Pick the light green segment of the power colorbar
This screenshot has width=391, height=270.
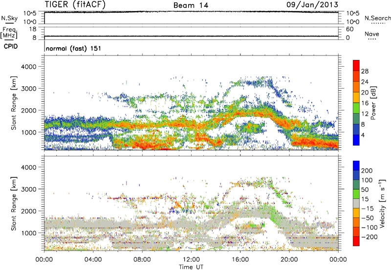point(356,108)
